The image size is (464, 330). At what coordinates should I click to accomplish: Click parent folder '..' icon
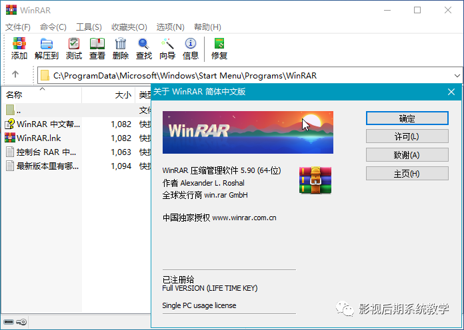point(10,110)
